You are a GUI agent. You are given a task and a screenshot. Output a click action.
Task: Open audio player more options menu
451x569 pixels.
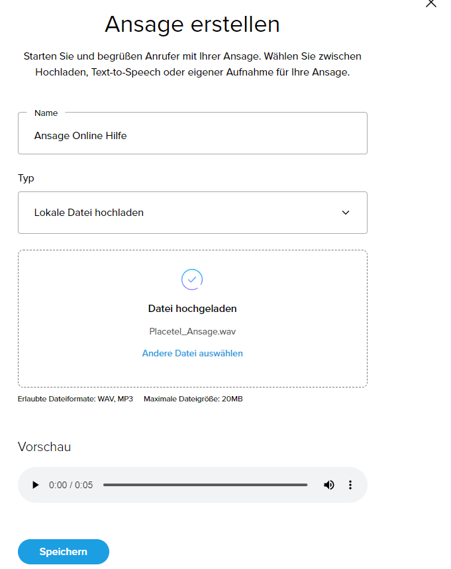[350, 485]
